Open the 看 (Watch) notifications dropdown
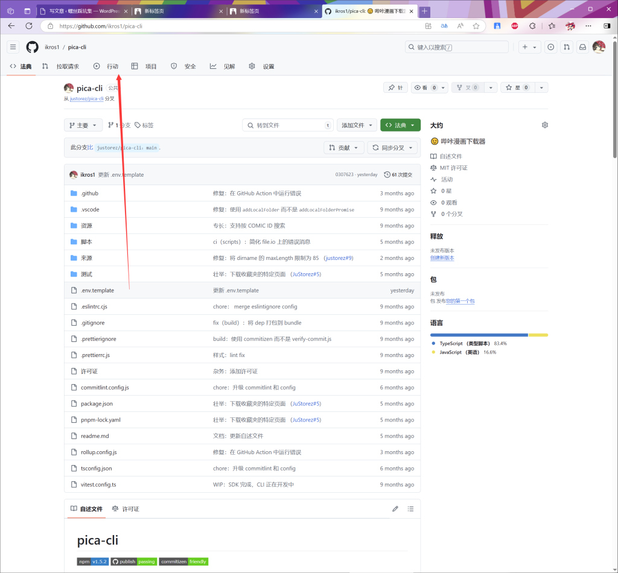This screenshot has height=573, width=618. [x=430, y=87]
